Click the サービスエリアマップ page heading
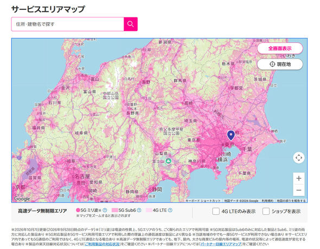 click(48, 9)
